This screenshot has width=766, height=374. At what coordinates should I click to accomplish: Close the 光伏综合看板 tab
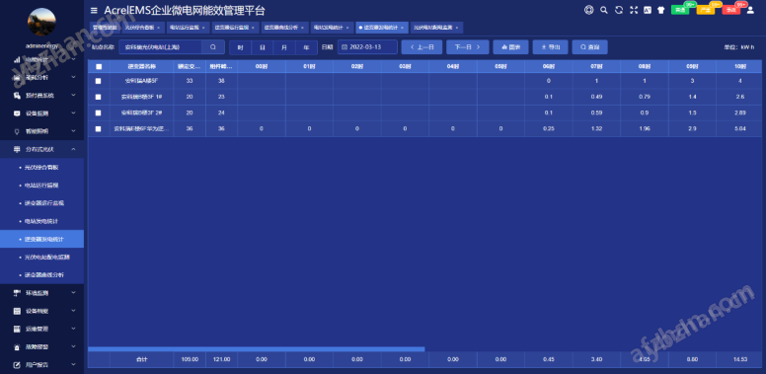tap(158, 28)
